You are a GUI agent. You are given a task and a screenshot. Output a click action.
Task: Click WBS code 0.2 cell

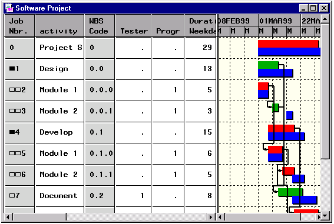[100, 196]
